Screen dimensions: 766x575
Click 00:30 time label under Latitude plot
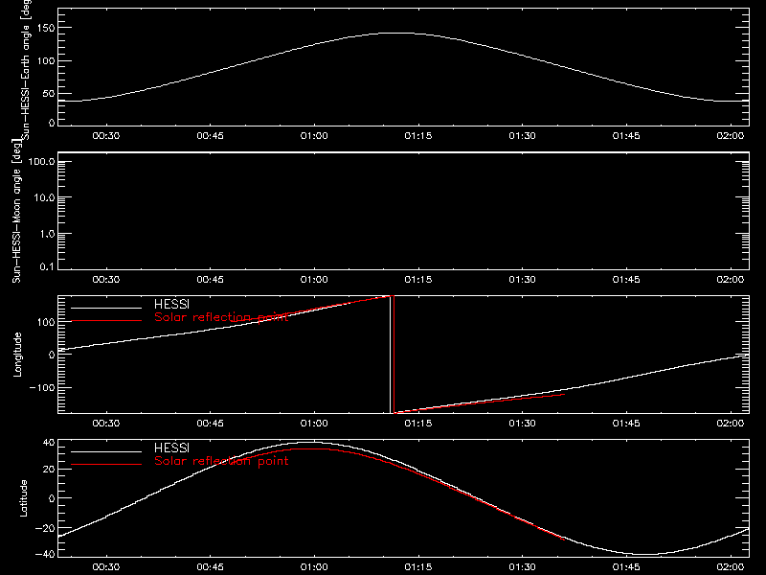point(106,566)
